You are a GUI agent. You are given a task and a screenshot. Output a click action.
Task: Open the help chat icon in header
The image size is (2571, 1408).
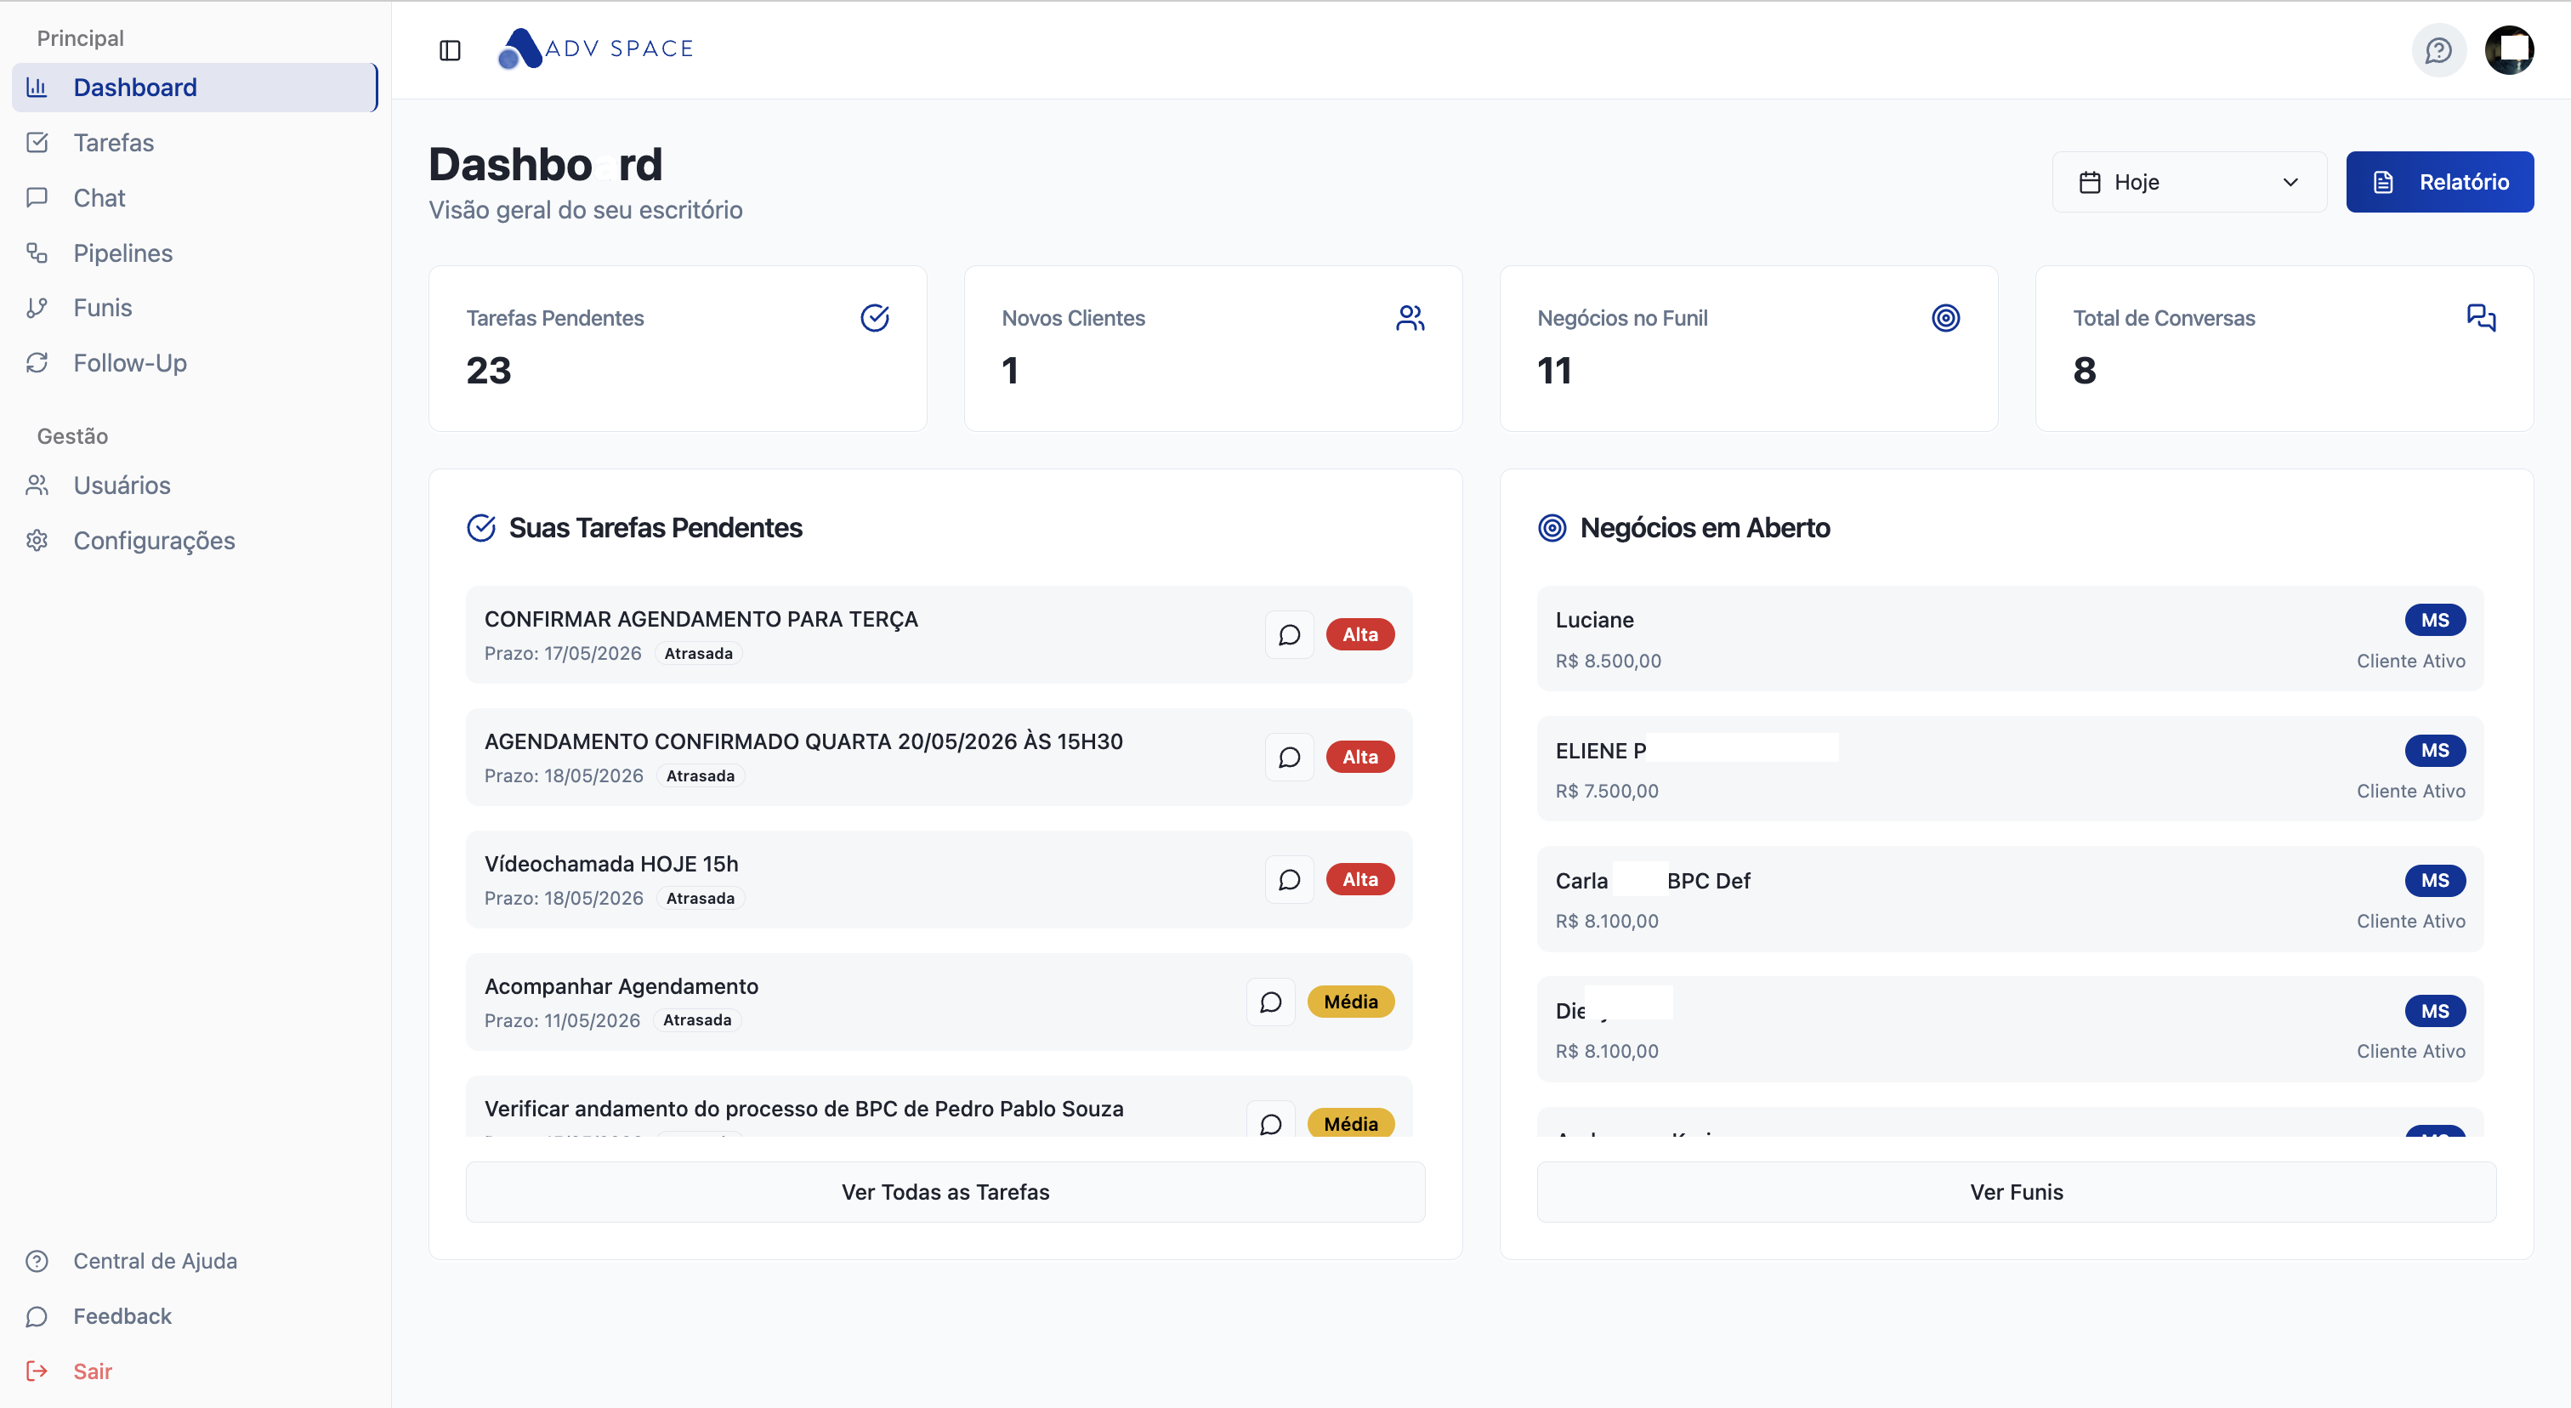(x=2438, y=50)
